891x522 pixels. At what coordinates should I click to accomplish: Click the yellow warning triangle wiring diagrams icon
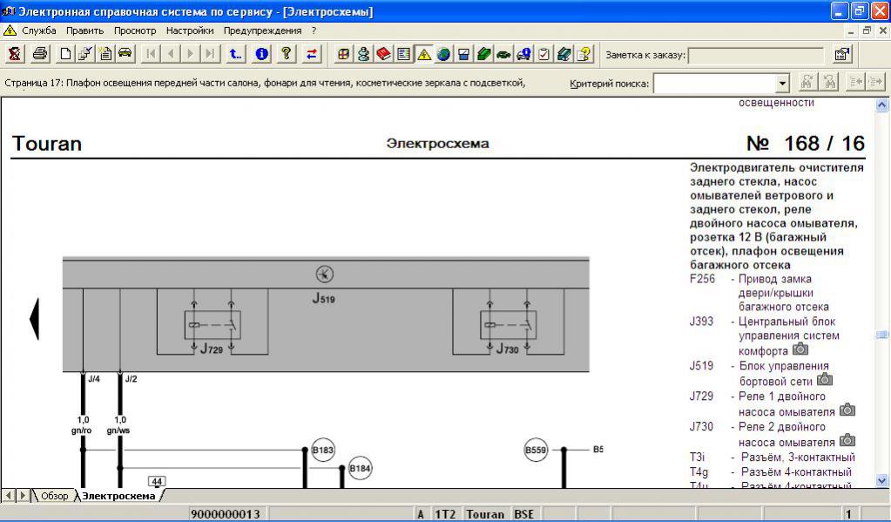point(424,54)
